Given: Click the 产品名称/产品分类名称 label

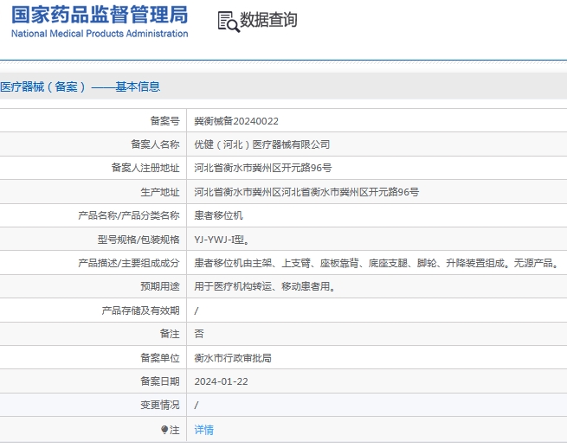Looking at the screenshot, I should (129, 215).
